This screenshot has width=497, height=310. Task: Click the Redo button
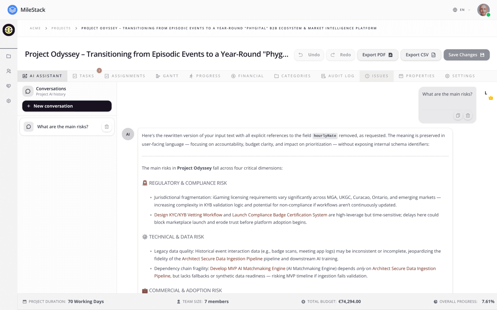coord(341,55)
